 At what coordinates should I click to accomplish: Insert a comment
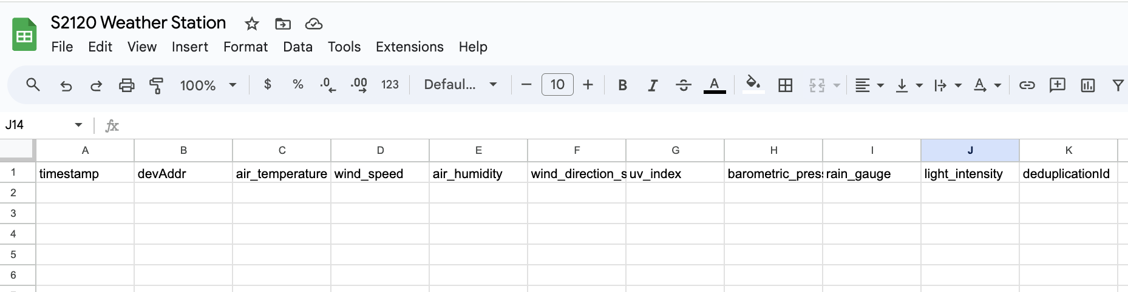[x=1058, y=85]
